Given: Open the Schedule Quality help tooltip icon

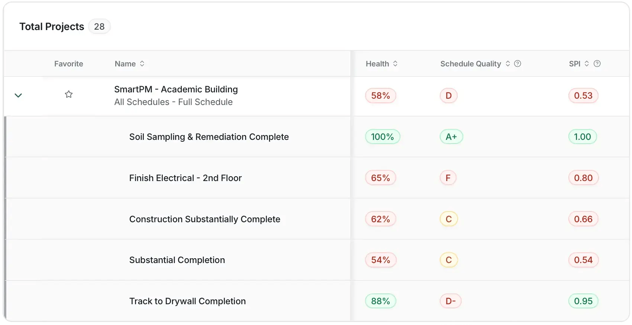Looking at the screenshot, I should (517, 63).
